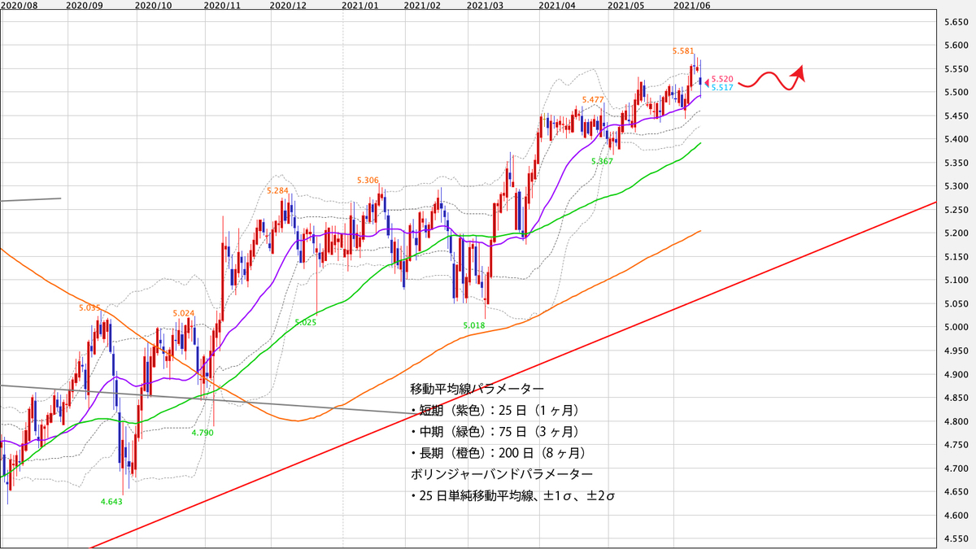
Task: Click the blue 5.517 price label
Action: coord(722,88)
